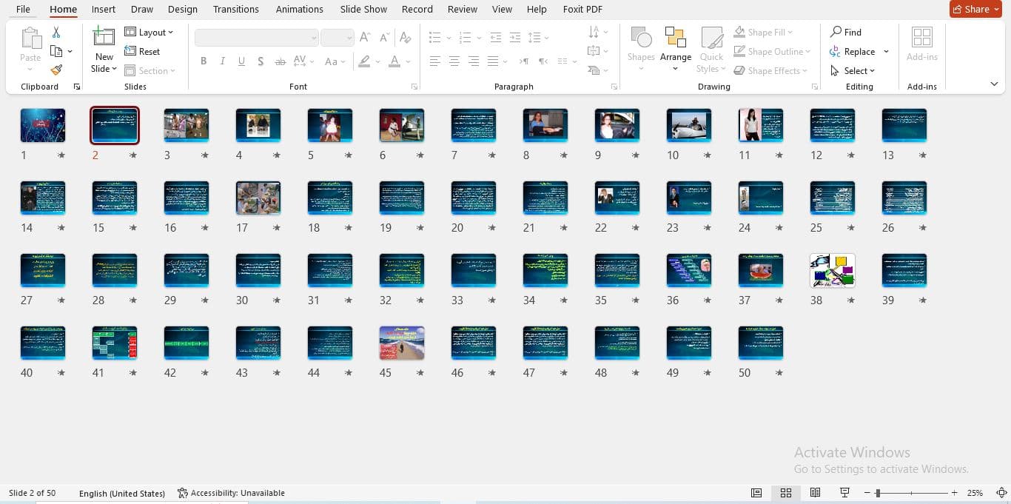Switch to Reading View from status bar
The width and height of the screenshot is (1011, 504).
click(815, 493)
